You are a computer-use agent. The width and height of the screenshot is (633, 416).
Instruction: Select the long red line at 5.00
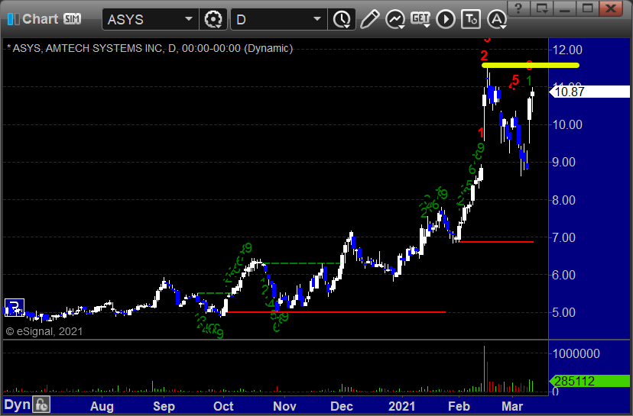coord(336,312)
